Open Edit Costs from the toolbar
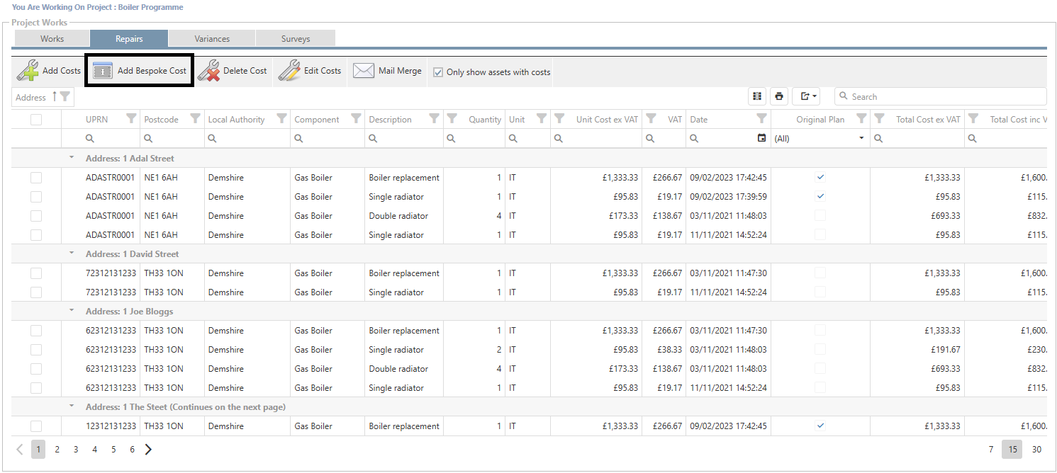 [289, 71]
